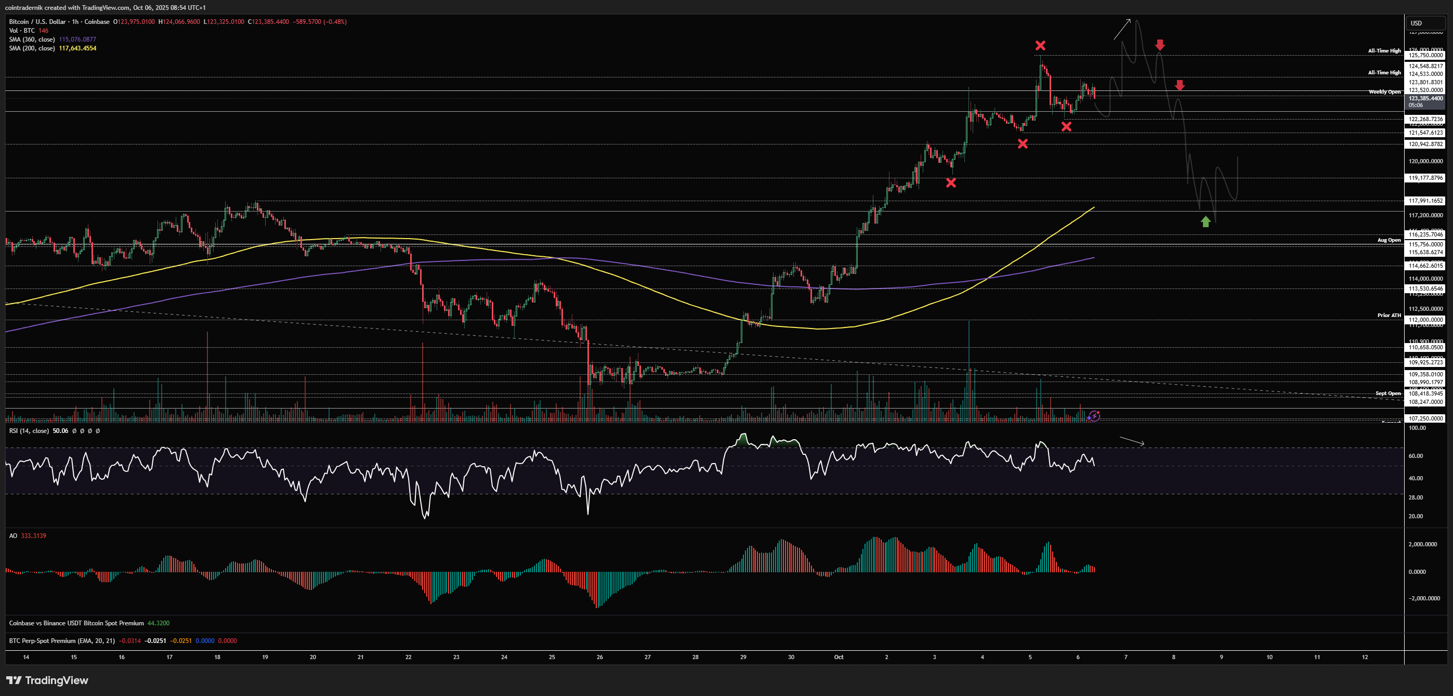Click the purple lightning icon on volume pane
1453x696 pixels.
[x=1094, y=416]
